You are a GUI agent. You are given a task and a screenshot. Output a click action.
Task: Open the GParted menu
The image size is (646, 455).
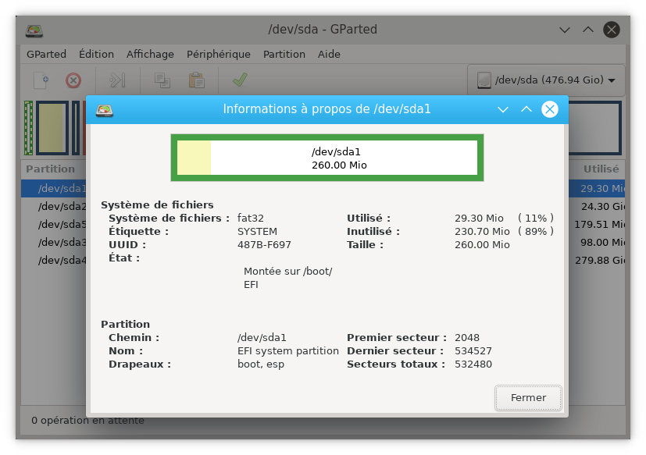pyautogui.click(x=46, y=54)
